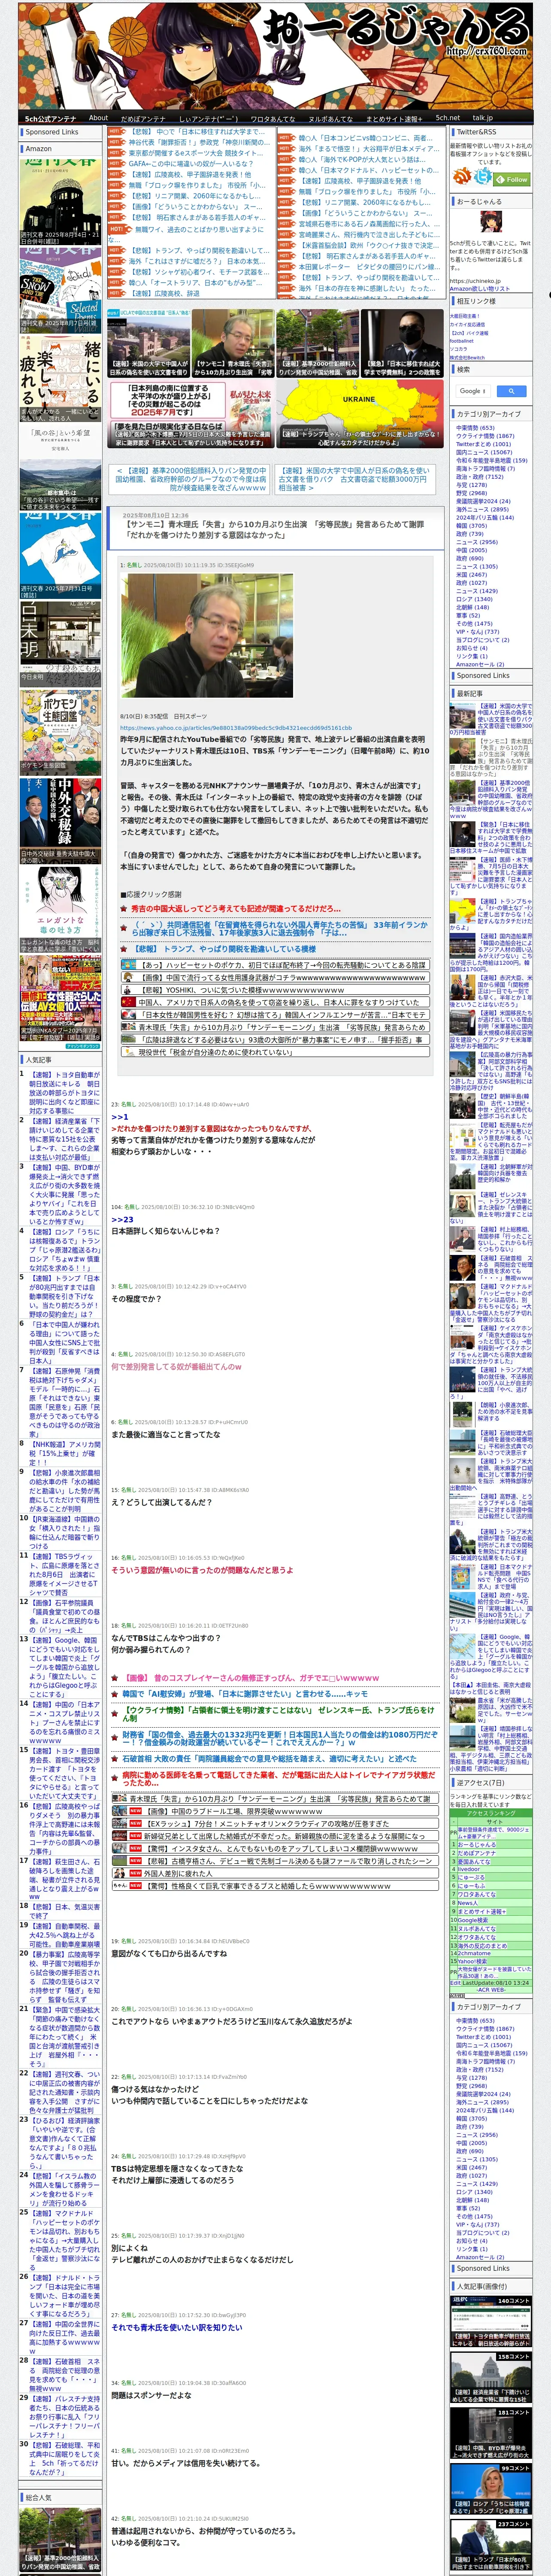Select ヌルポあんてな in the nav bar
The width and height of the screenshot is (551, 2576).
(330, 118)
